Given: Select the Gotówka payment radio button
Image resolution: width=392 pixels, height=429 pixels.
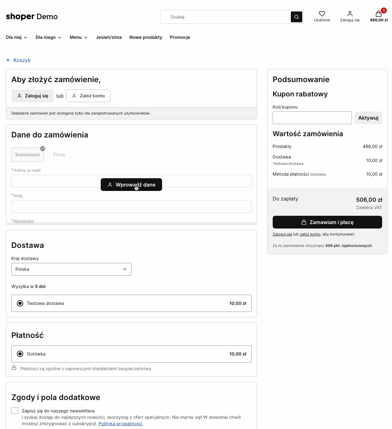Looking at the screenshot, I should click(x=20, y=354).
